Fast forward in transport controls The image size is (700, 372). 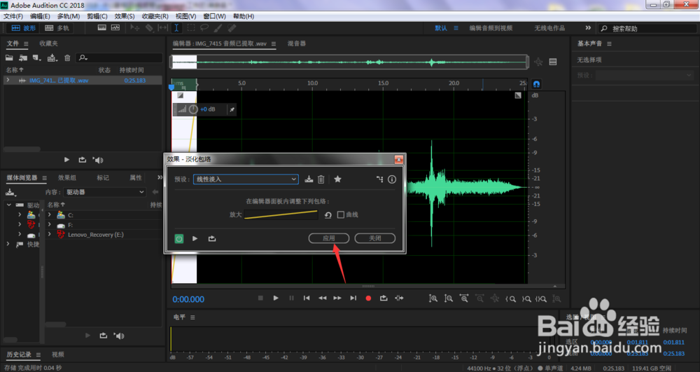(337, 298)
